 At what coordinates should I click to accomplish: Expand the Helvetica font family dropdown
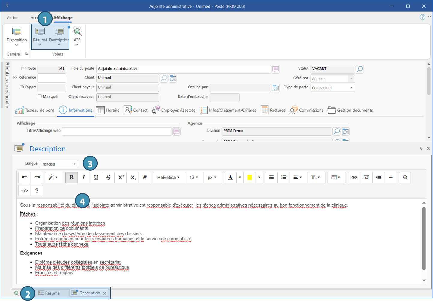pyautogui.click(x=168, y=177)
